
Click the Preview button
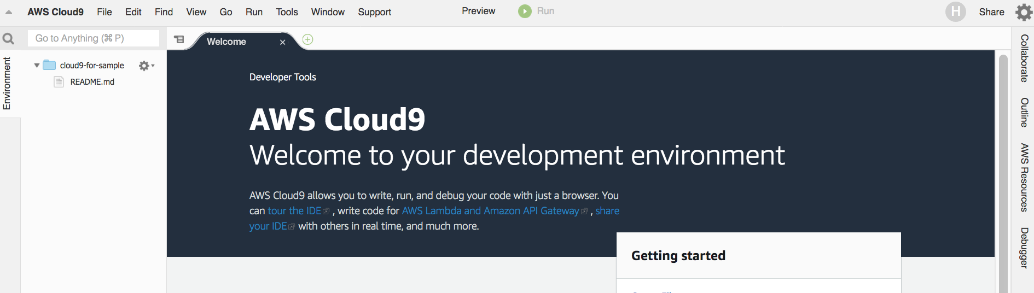(x=478, y=11)
